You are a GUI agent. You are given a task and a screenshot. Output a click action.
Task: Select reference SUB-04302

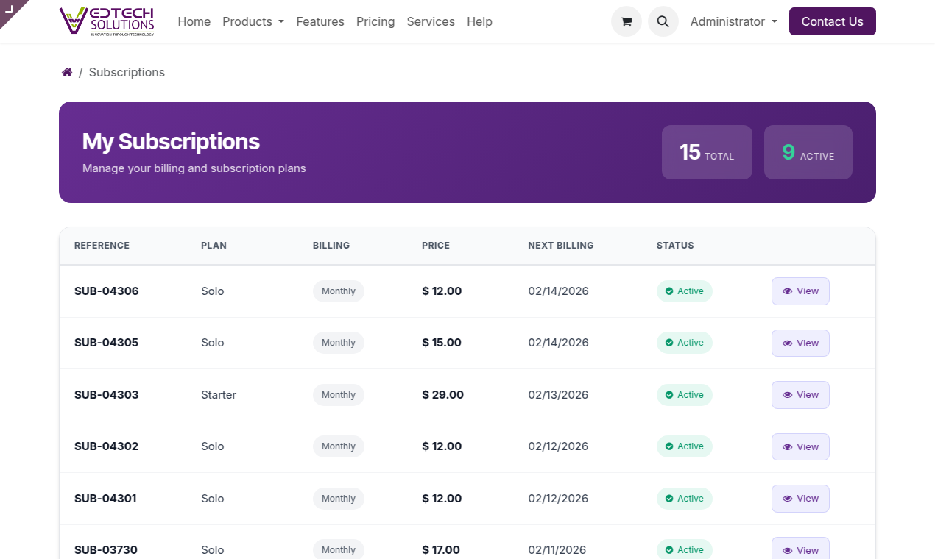pyautogui.click(x=107, y=446)
